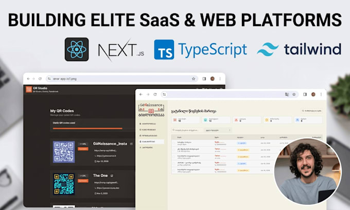The image size is (350, 210).
Task: Open side panel in QR Studio browser window
Action: pyautogui.click(x=204, y=79)
